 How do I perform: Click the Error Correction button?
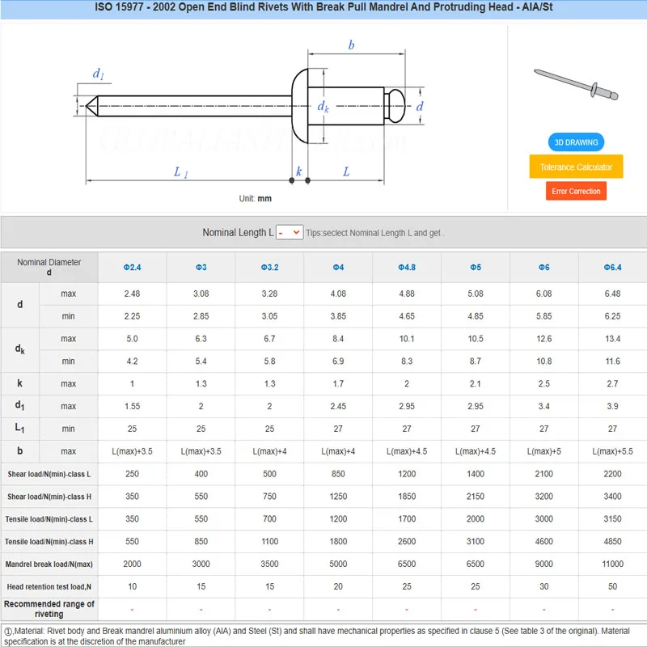click(x=576, y=192)
